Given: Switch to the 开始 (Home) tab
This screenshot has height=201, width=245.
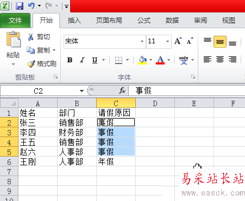Looking at the screenshot, I should (x=46, y=21).
